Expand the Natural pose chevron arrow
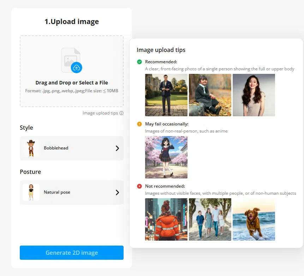 click(117, 193)
